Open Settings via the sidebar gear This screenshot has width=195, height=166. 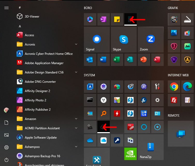coord(6,147)
